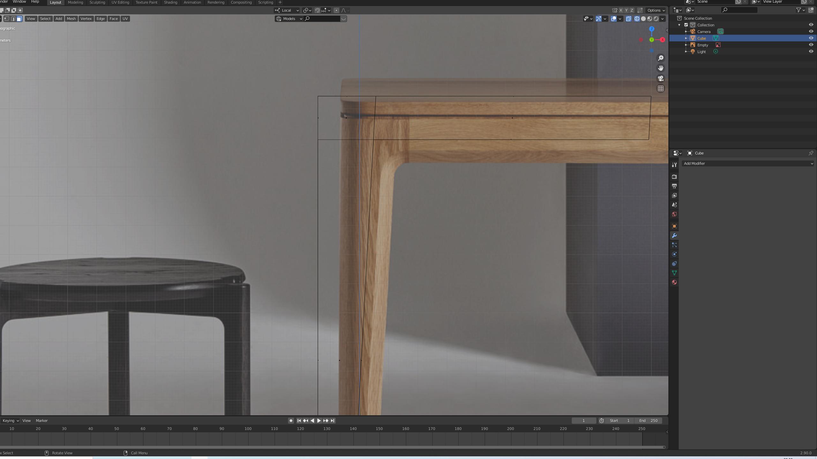This screenshot has width=817, height=459.
Task: Pin the properties editor context
Action: pos(811,153)
